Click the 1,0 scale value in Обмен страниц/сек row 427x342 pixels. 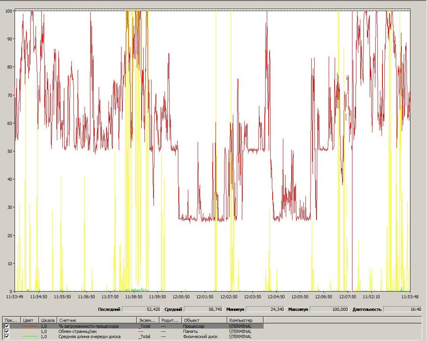(43, 331)
